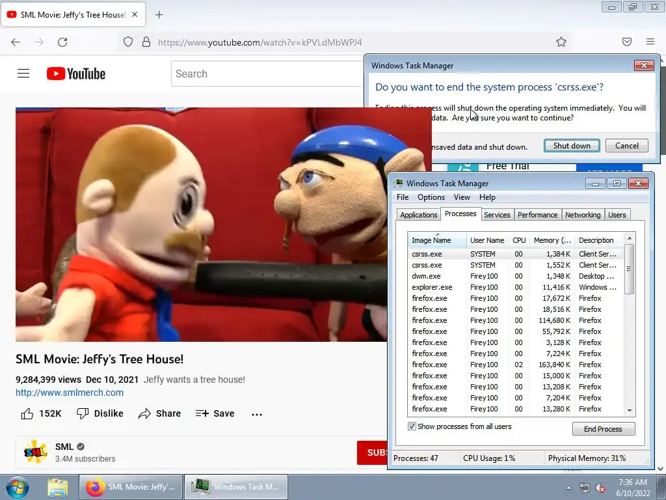Close the end process confirmation dialog

(x=644, y=66)
